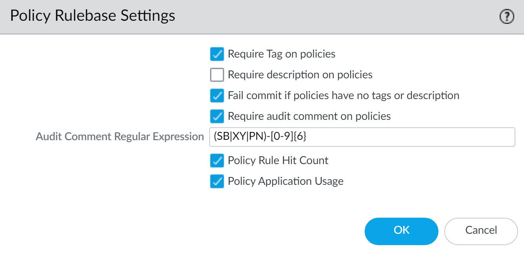The image size is (524, 260).
Task: Click the "Fail commit if policies have no tags" label
Action: [x=343, y=95]
